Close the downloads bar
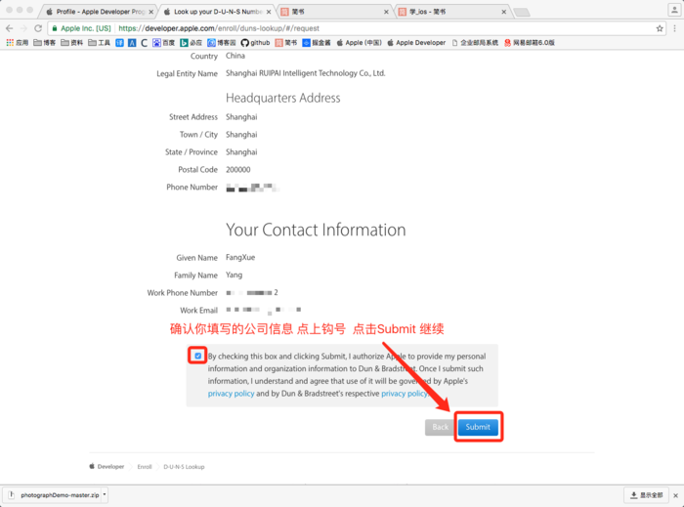The width and height of the screenshot is (684, 507). click(x=675, y=495)
